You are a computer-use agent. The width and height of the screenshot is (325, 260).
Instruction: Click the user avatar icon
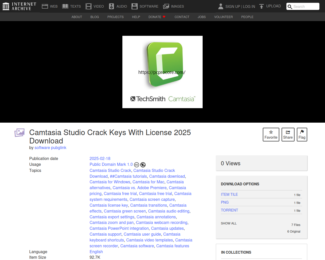[221, 6]
